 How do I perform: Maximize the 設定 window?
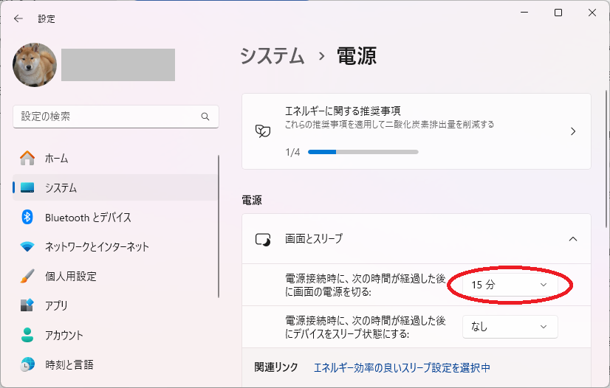[558, 13]
